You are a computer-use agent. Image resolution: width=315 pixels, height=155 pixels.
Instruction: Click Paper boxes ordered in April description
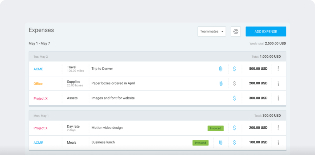click(113, 83)
